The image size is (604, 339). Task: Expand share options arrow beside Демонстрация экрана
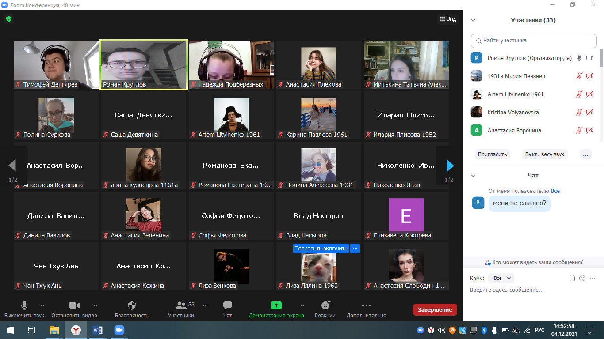[302, 305]
